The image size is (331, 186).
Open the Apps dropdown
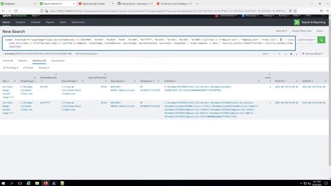pyautogui.click(x=36, y=16)
